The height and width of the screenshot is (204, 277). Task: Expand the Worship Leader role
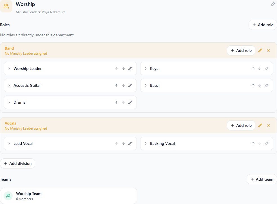(9, 68)
